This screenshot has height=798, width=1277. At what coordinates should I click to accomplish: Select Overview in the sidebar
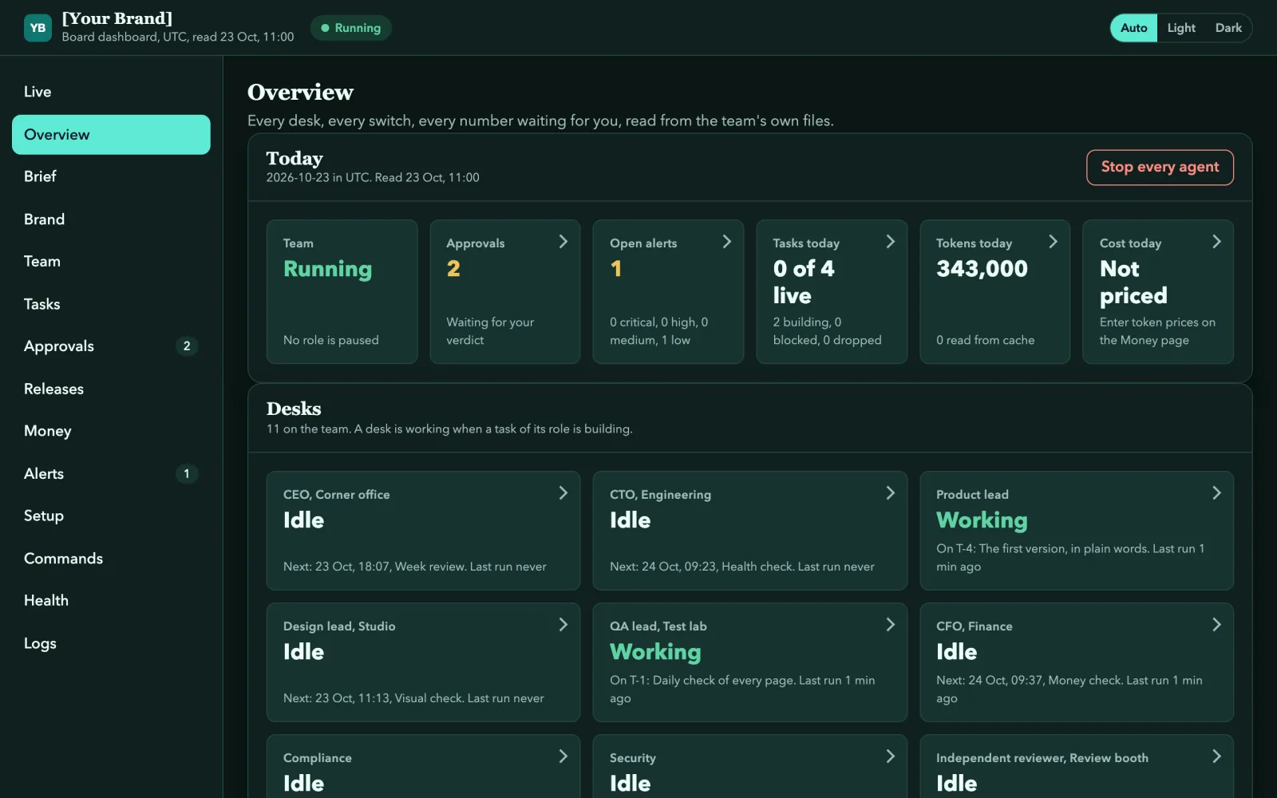(x=111, y=135)
